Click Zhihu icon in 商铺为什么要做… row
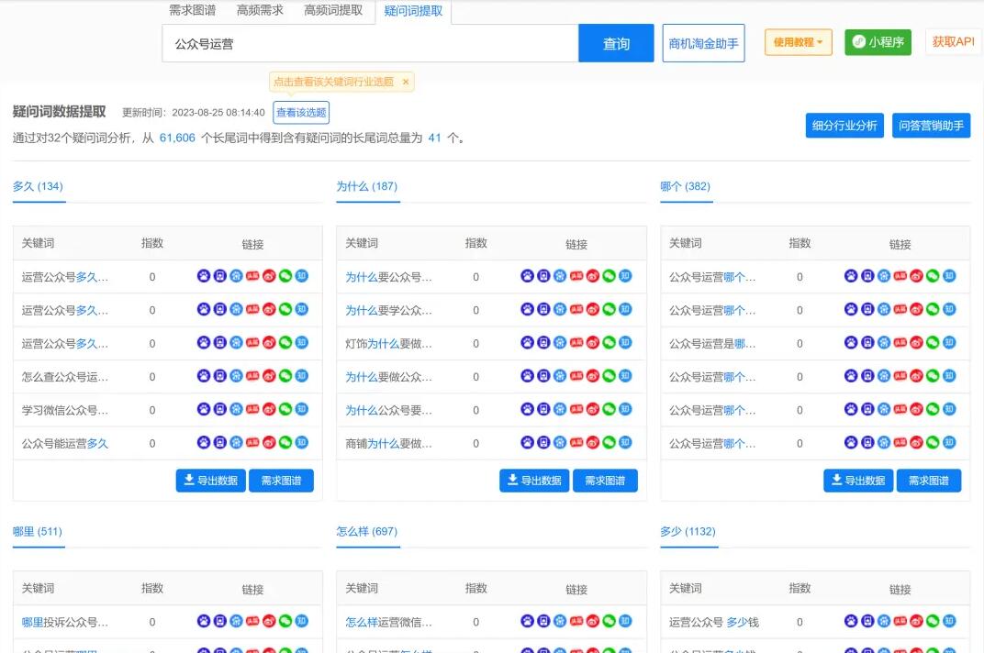The width and height of the screenshot is (984, 653). 626,442
